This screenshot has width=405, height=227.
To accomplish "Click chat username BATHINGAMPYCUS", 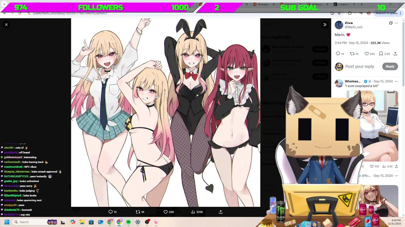I will coord(16,177).
